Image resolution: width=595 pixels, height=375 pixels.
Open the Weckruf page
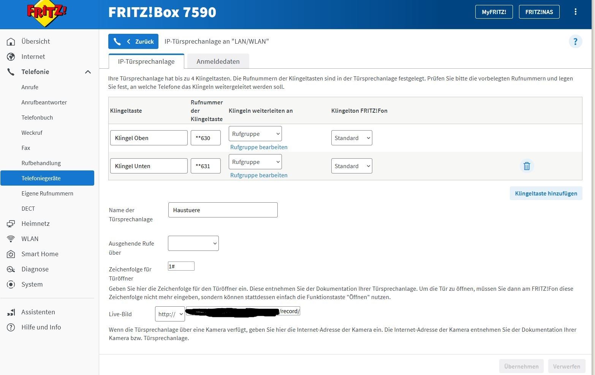click(32, 132)
